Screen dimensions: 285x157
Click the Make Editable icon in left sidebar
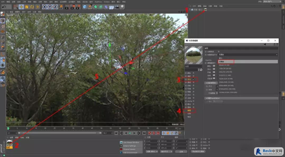3,14
